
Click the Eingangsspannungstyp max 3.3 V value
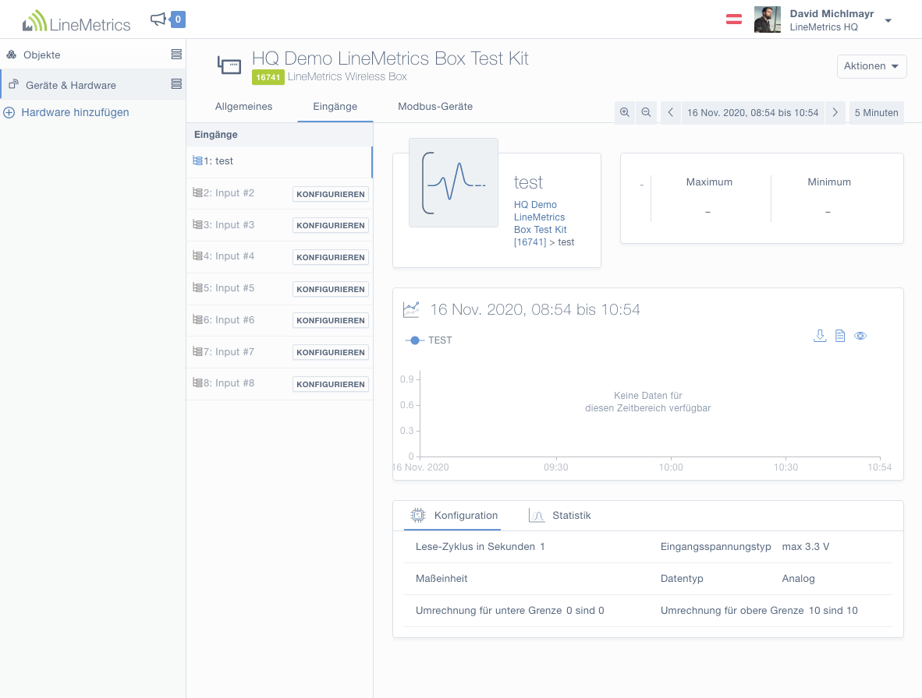click(x=806, y=547)
